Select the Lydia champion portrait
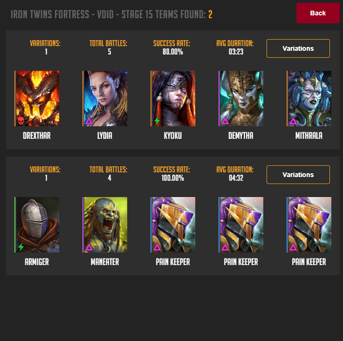The image size is (343, 341). pos(105,98)
